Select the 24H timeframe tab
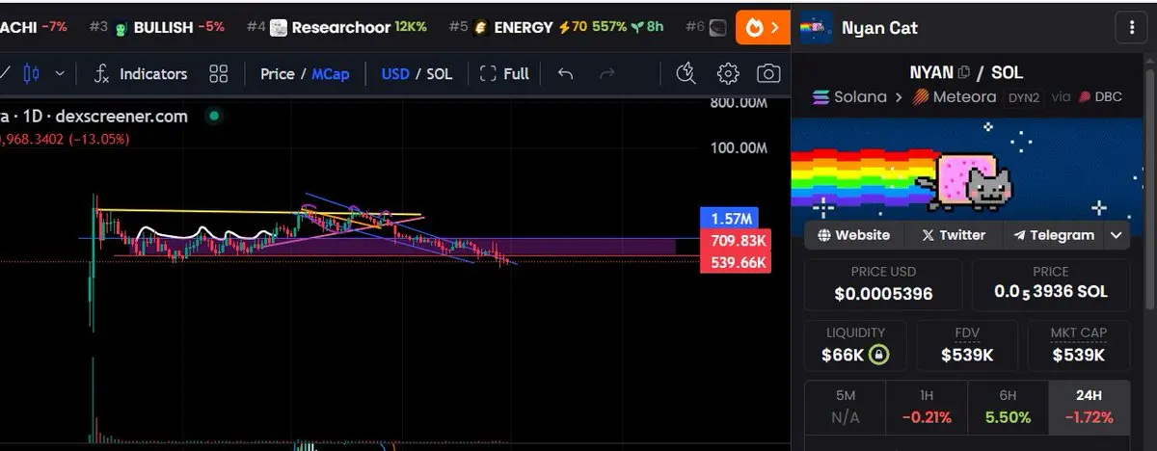The image size is (1157, 451). point(1090,407)
